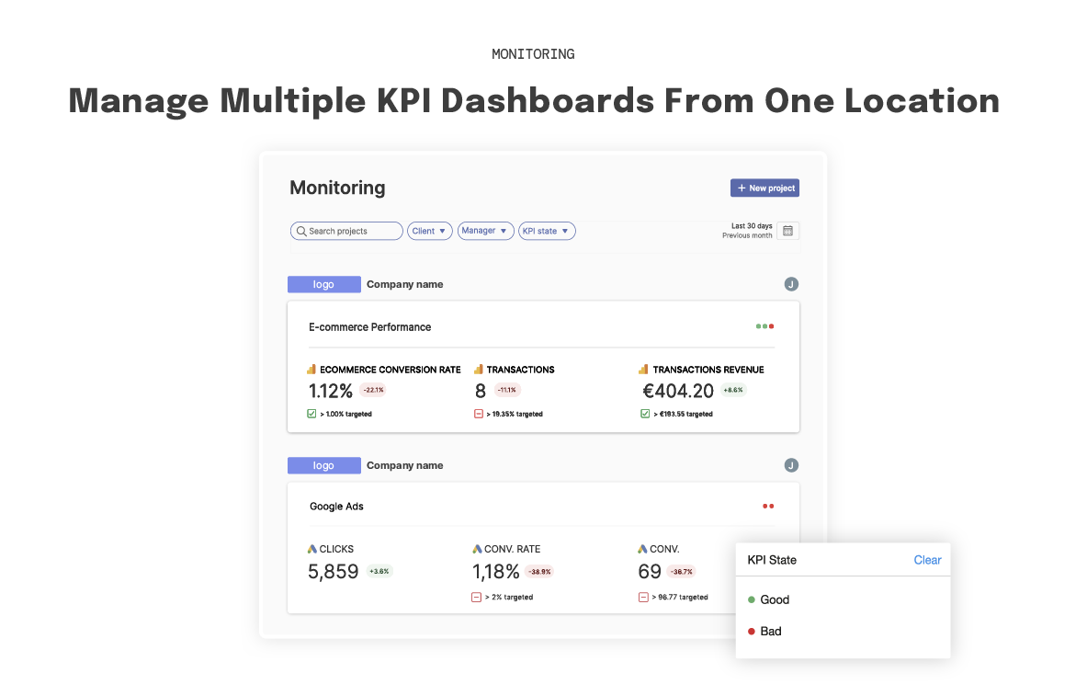Click the Google Analytics icon beside Transactions
Image resolution: width=1087 pixels, height=696 pixels.
(479, 370)
